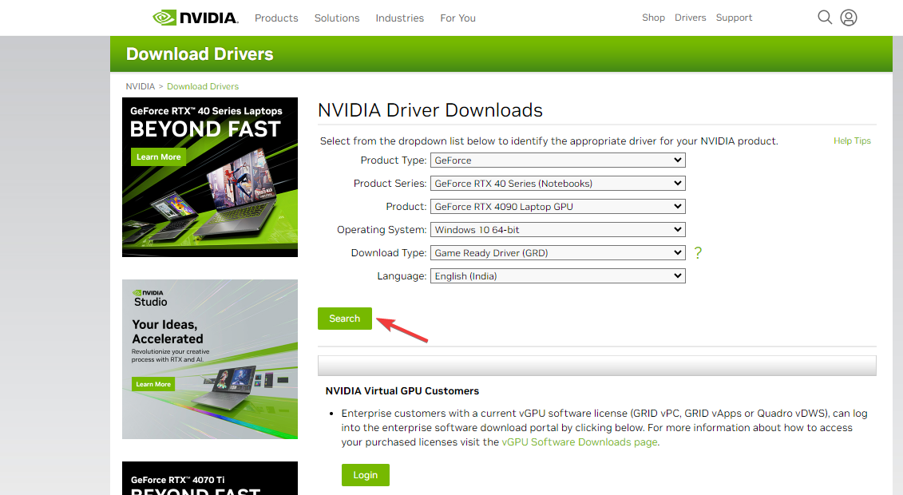Viewport: 903px width, 495px height.
Task: Expand the Product Type dropdown
Action: point(558,160)
